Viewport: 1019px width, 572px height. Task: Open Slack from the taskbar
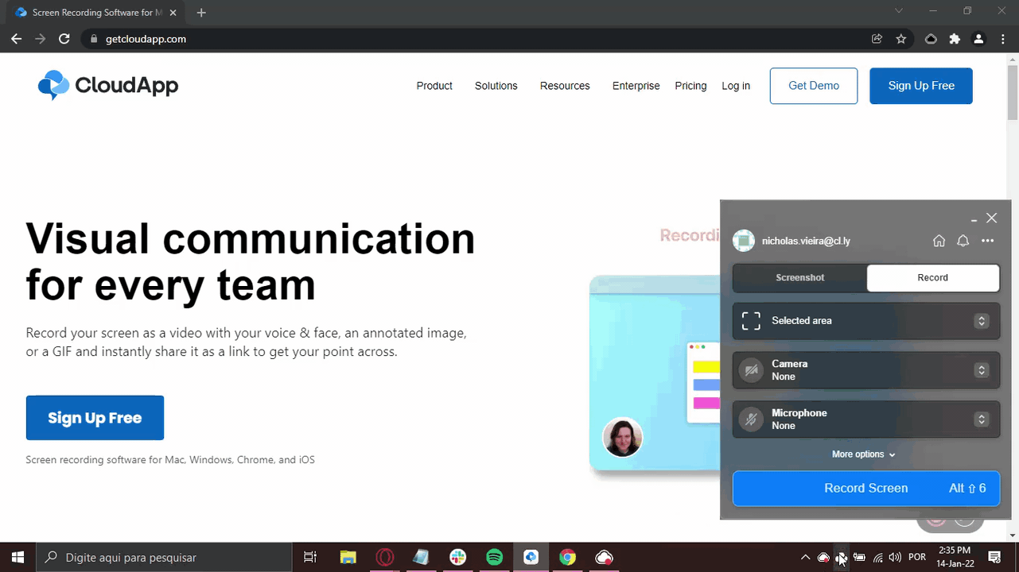click(457, 557)
